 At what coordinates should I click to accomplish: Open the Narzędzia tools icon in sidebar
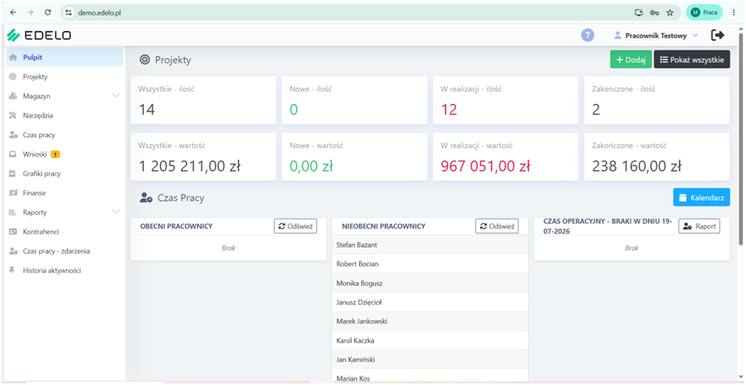[x=13, y=115]
